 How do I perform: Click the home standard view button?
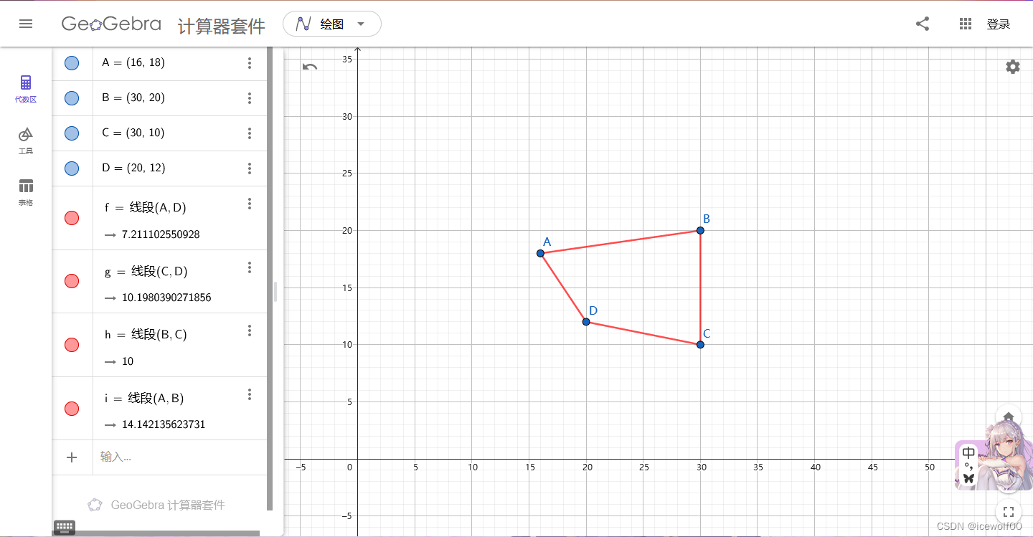[1009, 415]
